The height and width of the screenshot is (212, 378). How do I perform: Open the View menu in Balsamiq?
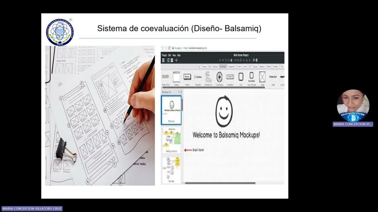click(174, 55)
